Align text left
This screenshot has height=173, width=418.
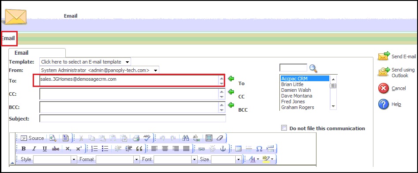[x=154, y=149]
